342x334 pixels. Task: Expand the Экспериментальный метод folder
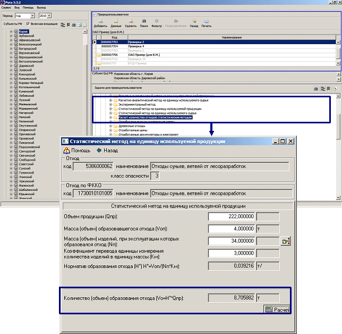(x=110, y=104)
